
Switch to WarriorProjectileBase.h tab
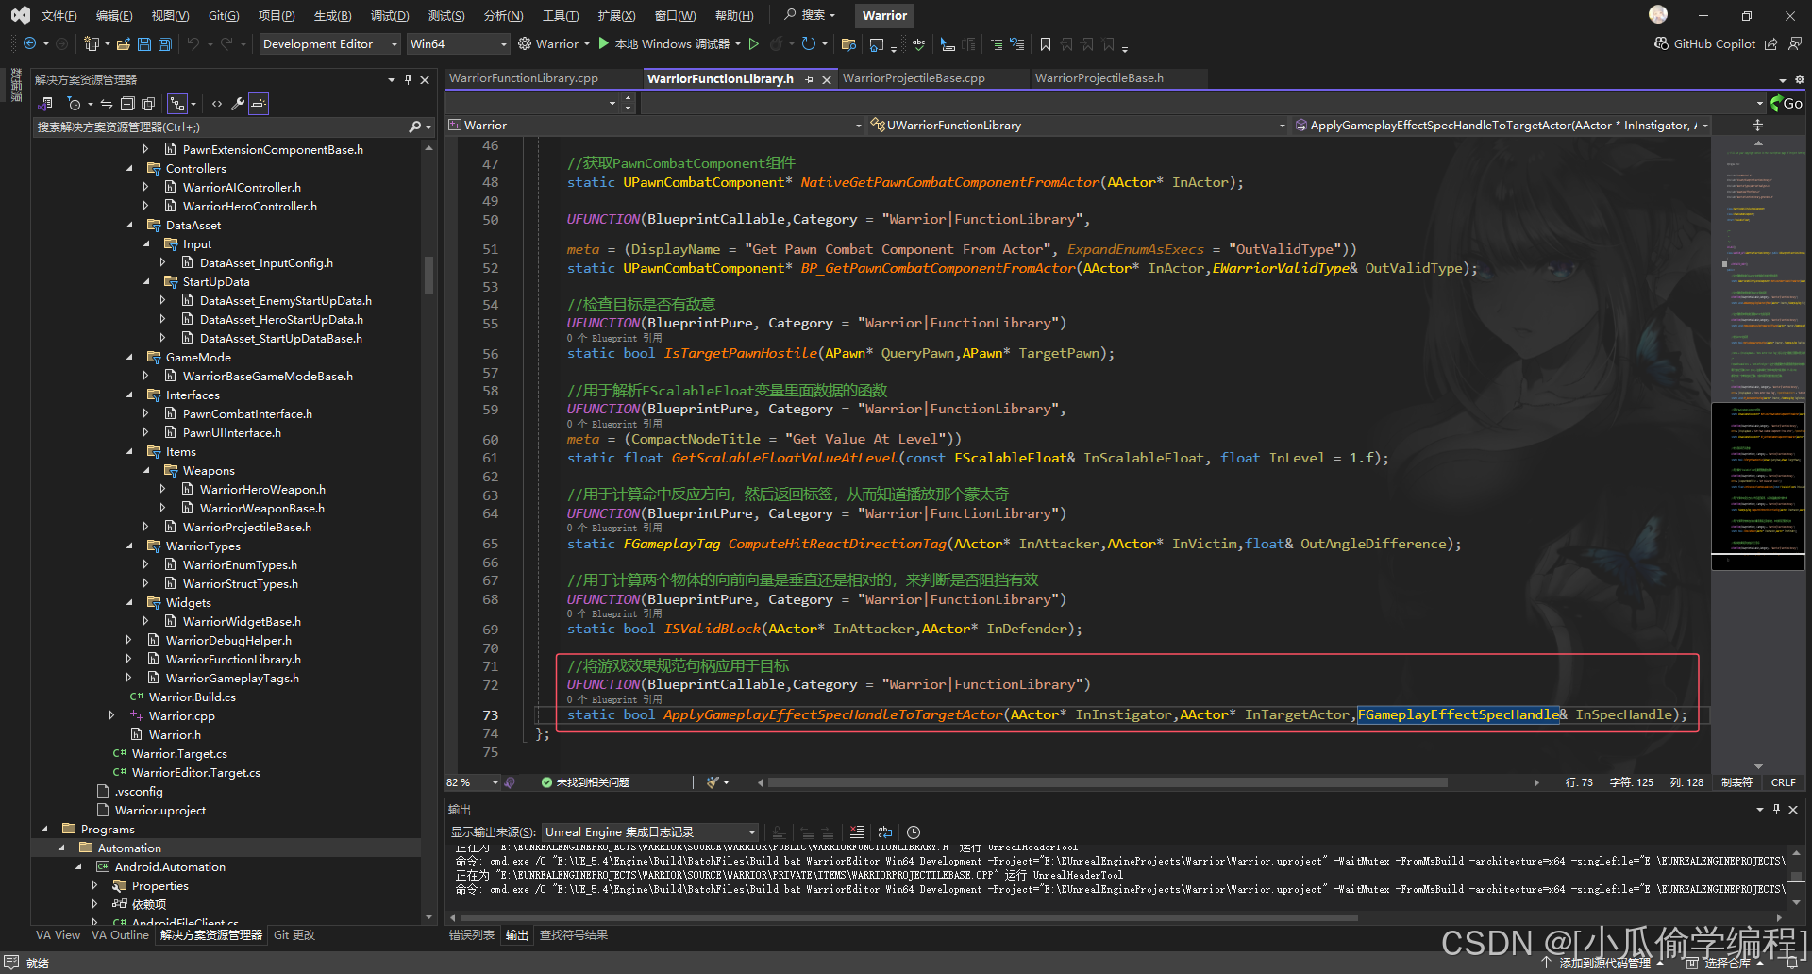(1099, 78)
